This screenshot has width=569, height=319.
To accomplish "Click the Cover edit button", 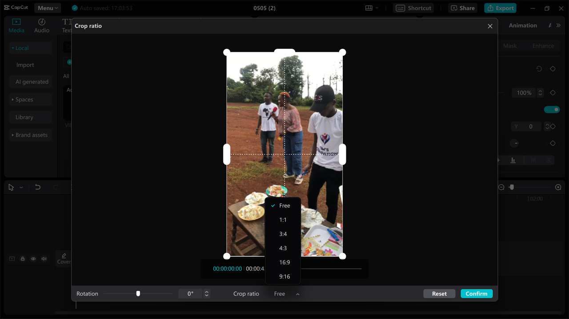I will [x=64, y=259].
